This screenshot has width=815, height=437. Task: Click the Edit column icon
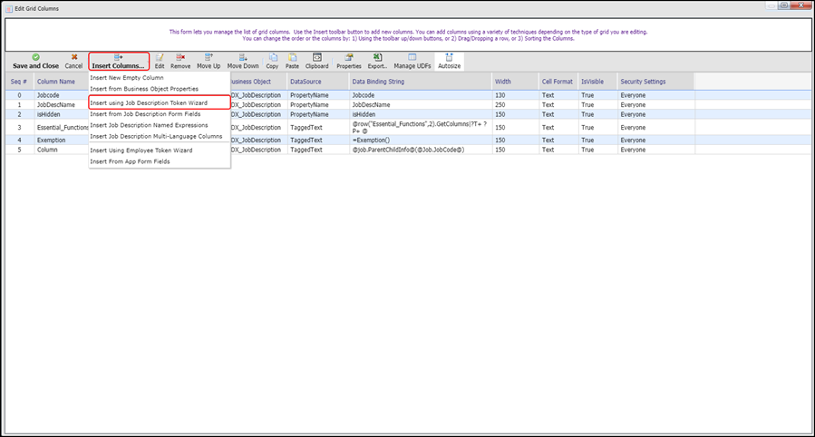(160, 62)
